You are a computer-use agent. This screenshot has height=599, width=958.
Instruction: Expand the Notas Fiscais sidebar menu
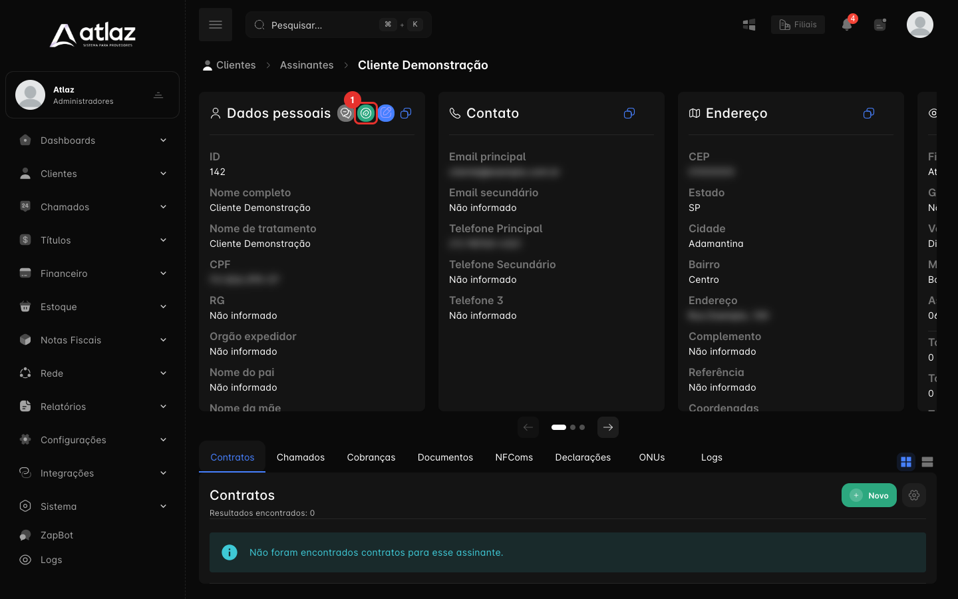pyautogui.click(x=93, y=340)
